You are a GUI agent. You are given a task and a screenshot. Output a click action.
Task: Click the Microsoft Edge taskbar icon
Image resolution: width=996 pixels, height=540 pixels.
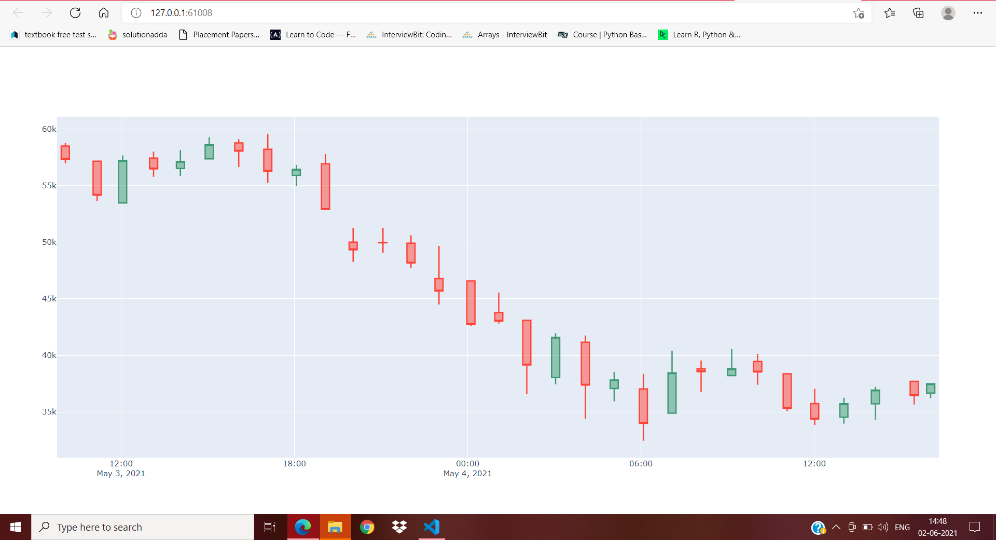point(303,527)
